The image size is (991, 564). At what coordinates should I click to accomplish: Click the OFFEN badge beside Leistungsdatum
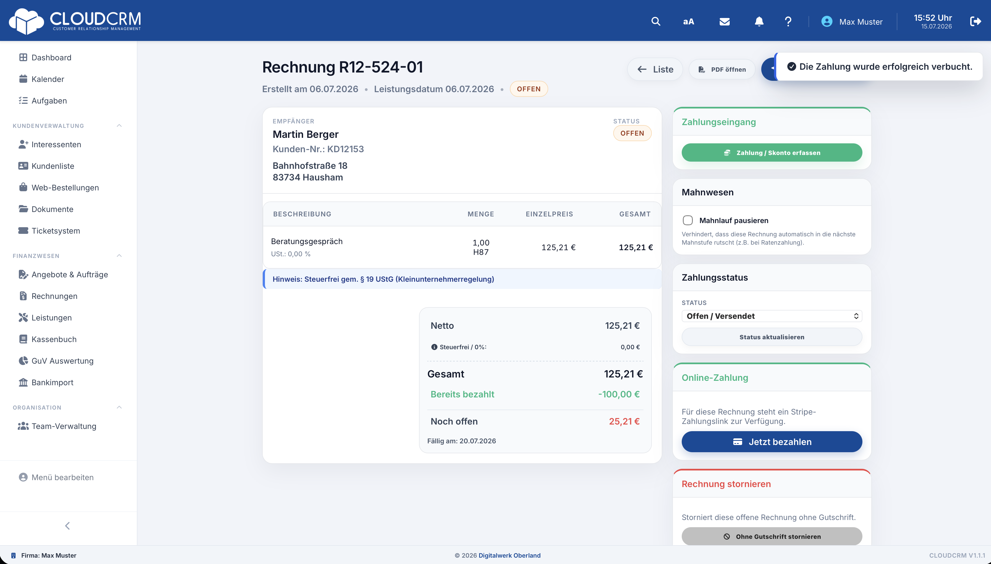point(528,89)
